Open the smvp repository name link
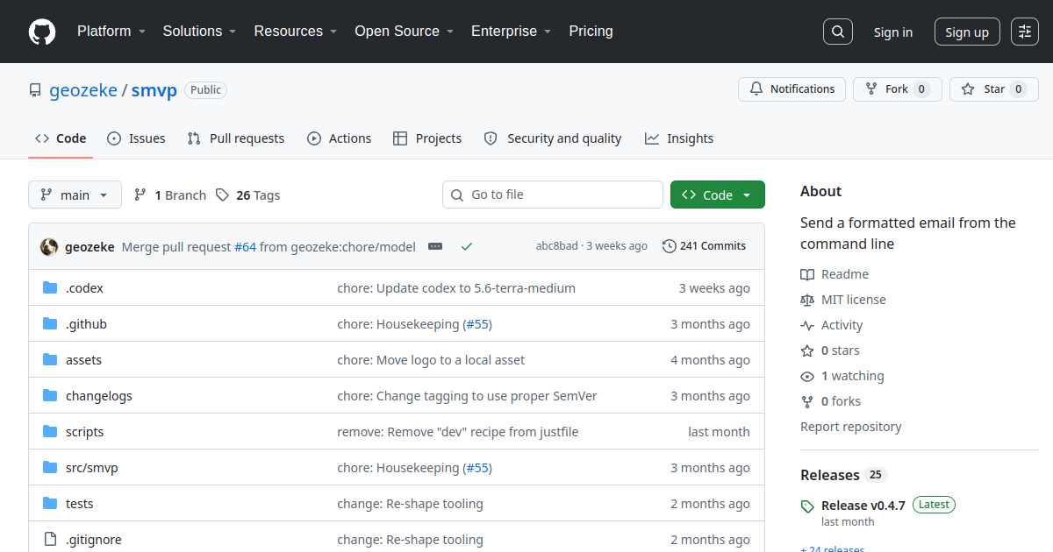Screen dimensions: 1053x552 (154, 90)
